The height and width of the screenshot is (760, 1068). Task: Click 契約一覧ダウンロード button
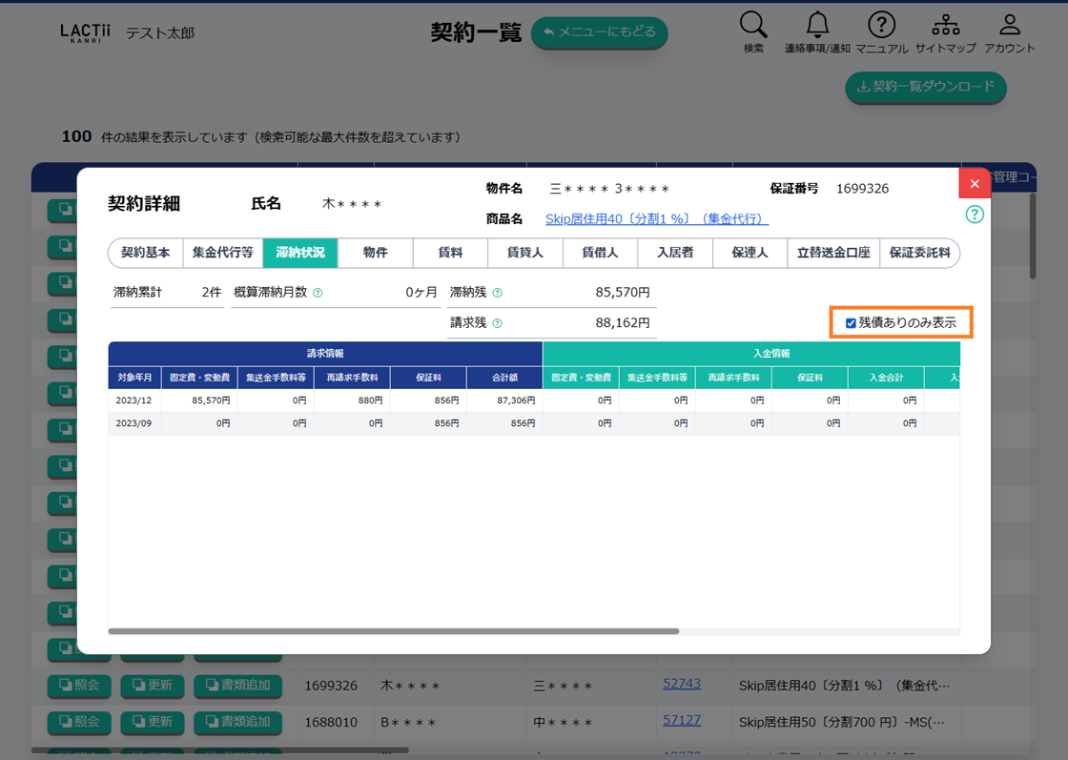click(925, 87)
